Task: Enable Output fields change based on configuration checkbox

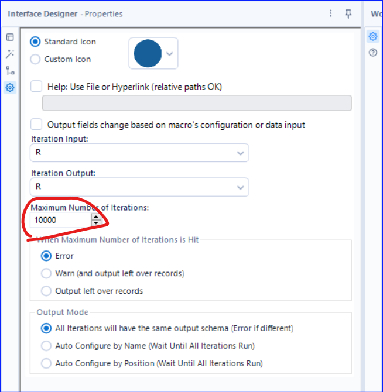Action: click(36, 124)
